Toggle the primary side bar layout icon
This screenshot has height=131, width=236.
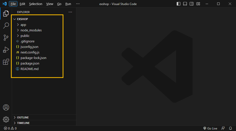point(178,4)
